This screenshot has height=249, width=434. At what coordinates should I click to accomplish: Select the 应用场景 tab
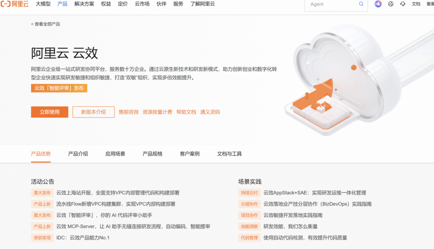pos(115,154)
